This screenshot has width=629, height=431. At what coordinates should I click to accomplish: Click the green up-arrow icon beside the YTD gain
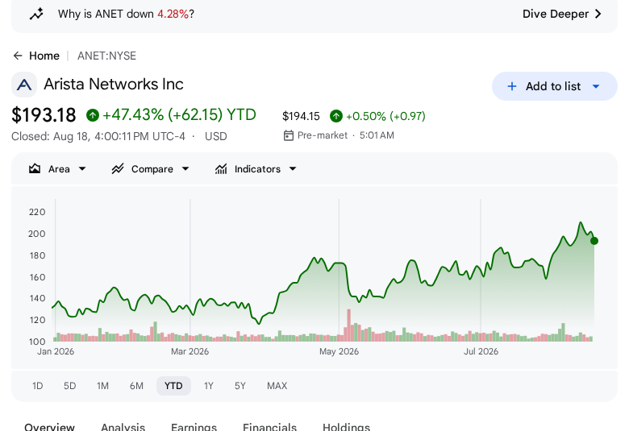click(93, 115)
